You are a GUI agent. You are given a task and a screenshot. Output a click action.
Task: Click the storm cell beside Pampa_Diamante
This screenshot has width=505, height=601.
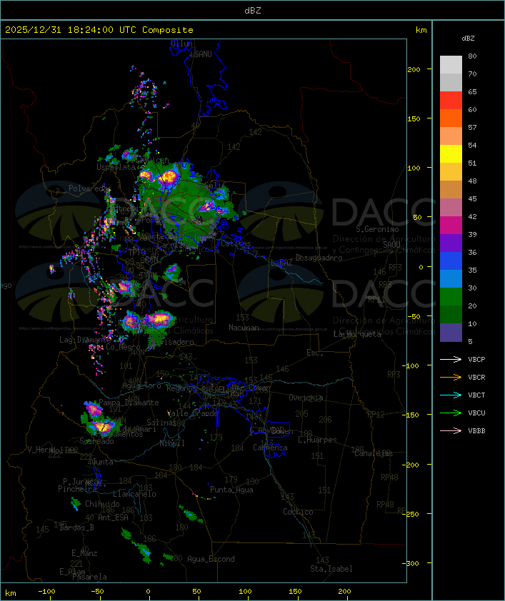pos(94,409)
